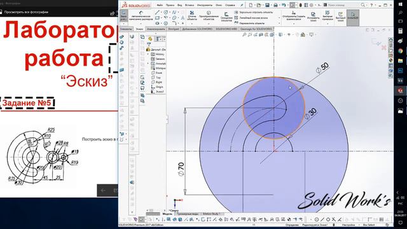
Task: Open the Справка menu
Action: (x=230, y=5)
